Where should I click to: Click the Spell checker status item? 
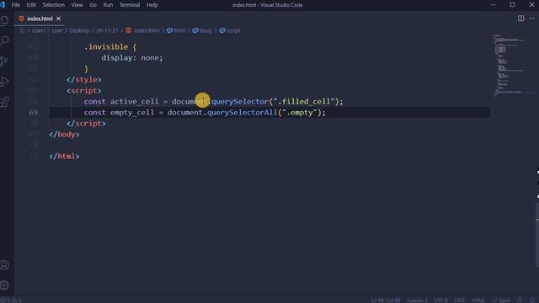502,300
